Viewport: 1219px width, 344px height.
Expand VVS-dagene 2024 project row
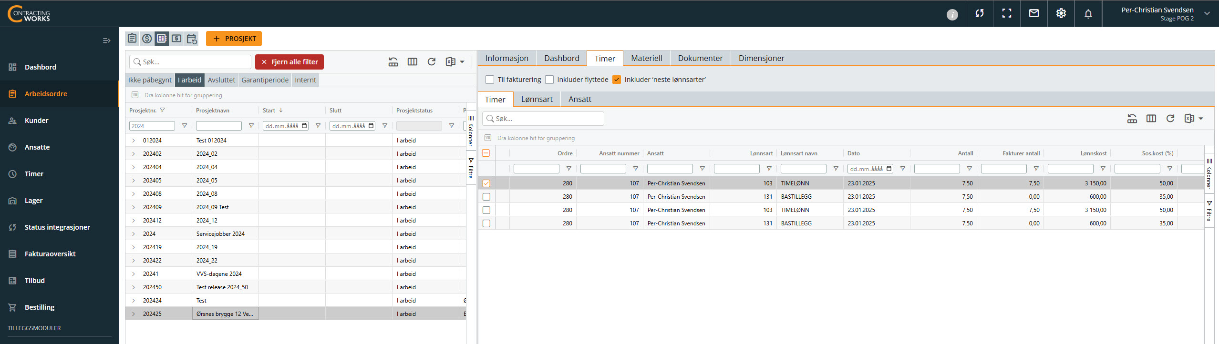tap(134, 274)
